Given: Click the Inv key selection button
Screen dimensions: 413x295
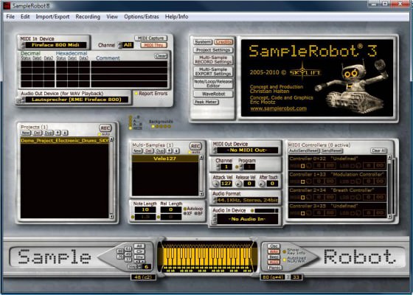Looking at the screenshot, I should click(139, 257).
